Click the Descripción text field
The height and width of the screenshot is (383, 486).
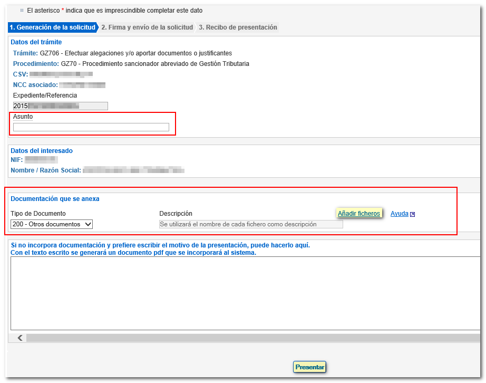tap(251, 224)
